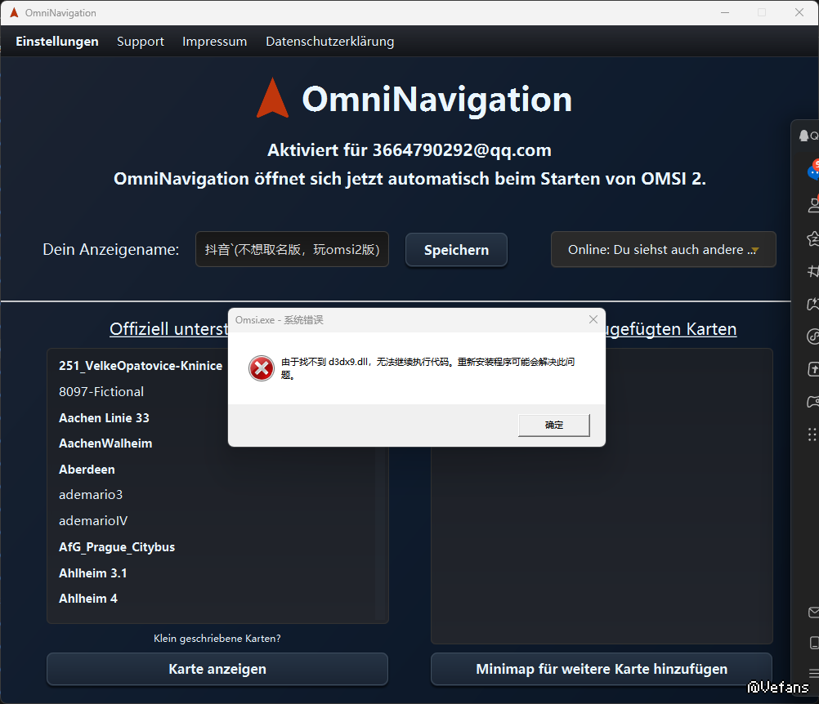Select the Aachen Linie 33 map
The width and height of the screenshot is (819, 704).
point(104,418)
